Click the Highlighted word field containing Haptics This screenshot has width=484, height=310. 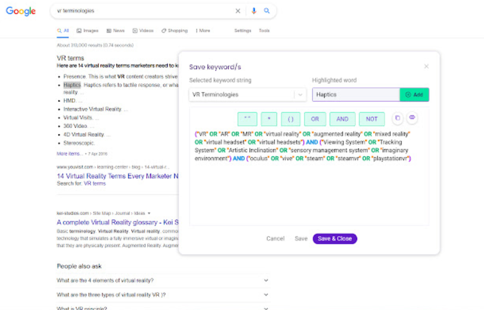pyautogui.click(x=356, y=94)
